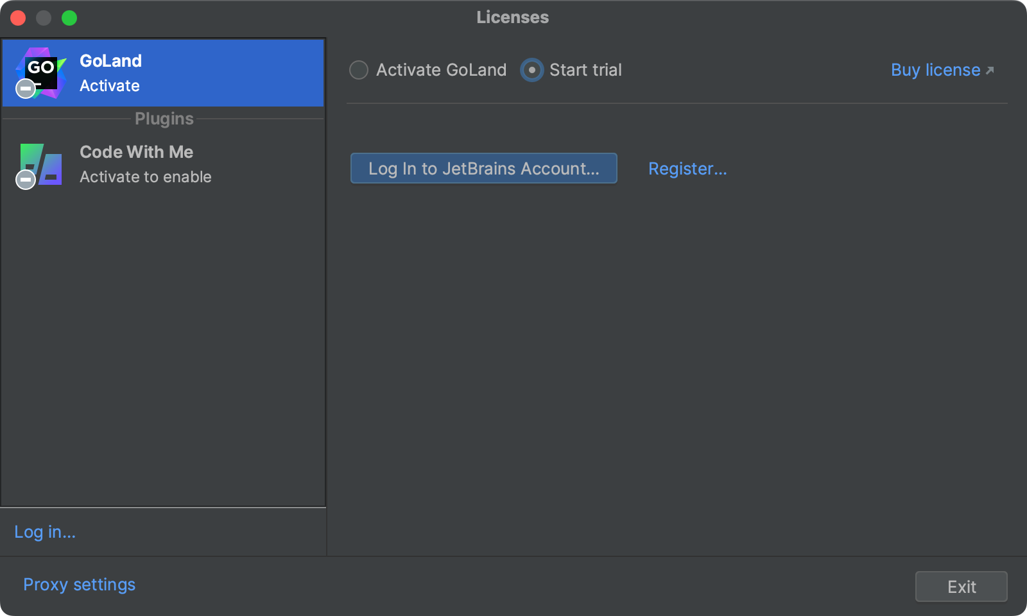Click the Log in link in sidebar footer
Image resolution: width=1027 pixels, height=616 pixels.
45,532
